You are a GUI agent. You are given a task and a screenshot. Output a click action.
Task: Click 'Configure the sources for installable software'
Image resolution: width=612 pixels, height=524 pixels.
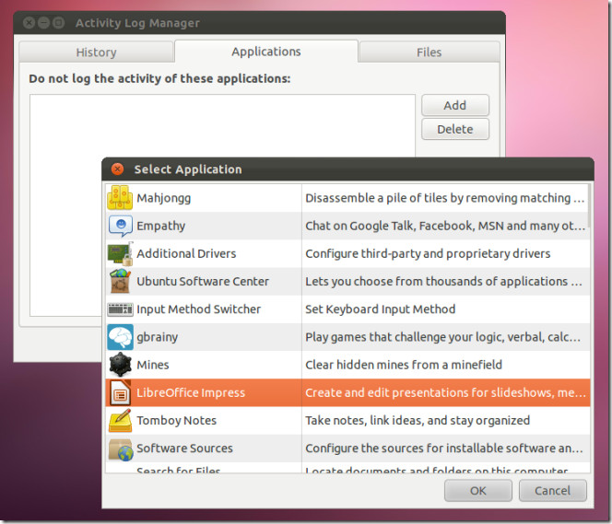pos(444,448)
